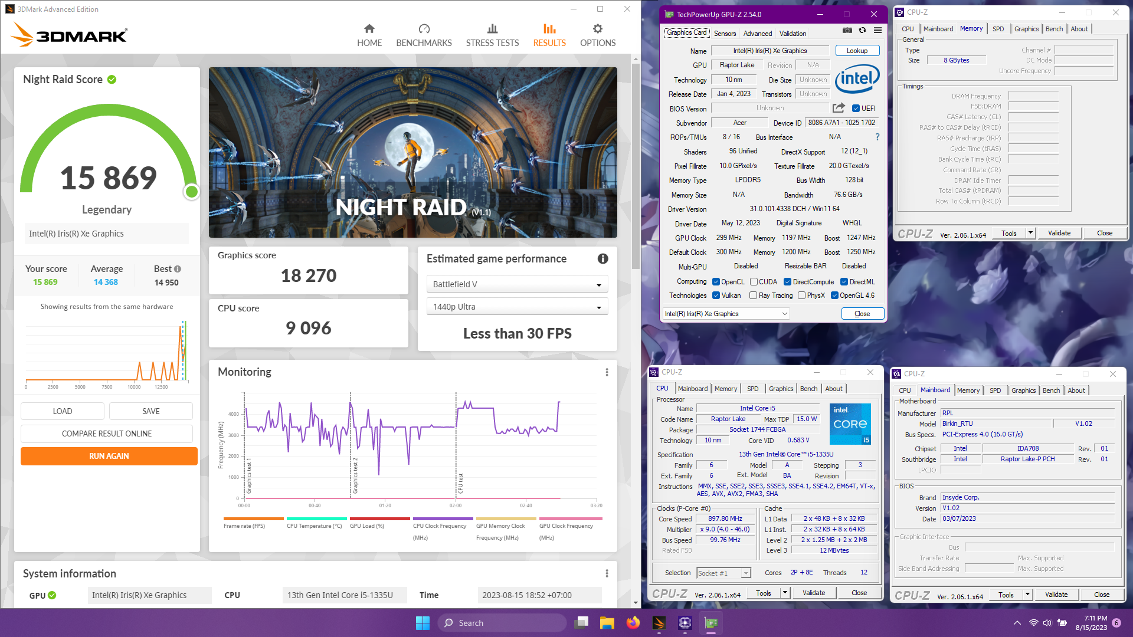Click the 3DMark taskbar icon

(x=659, y=623)
